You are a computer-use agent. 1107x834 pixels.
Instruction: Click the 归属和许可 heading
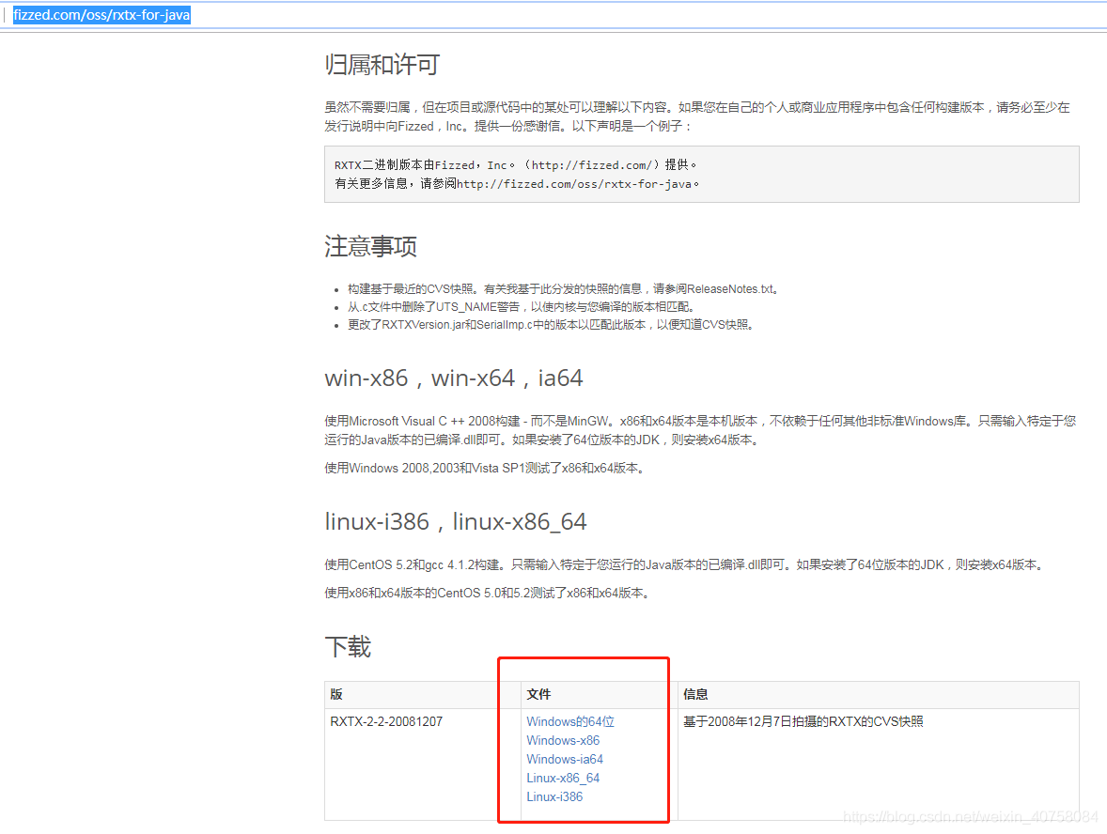tap(382, 65)
